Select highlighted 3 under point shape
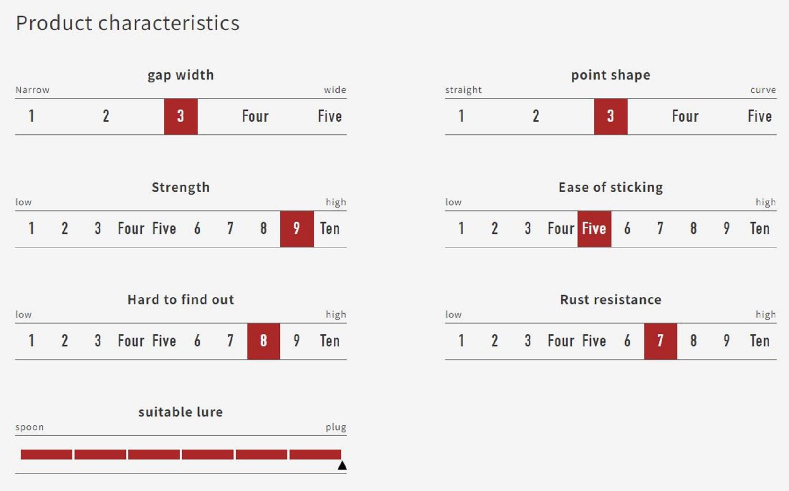789x491 pixels. tap(610, 117)
